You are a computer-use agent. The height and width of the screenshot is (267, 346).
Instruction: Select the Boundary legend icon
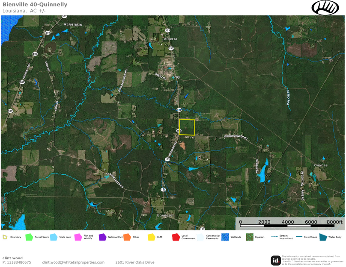(5, 237)
